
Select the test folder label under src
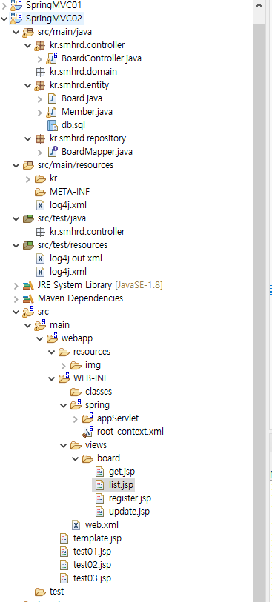click(57, 591)
